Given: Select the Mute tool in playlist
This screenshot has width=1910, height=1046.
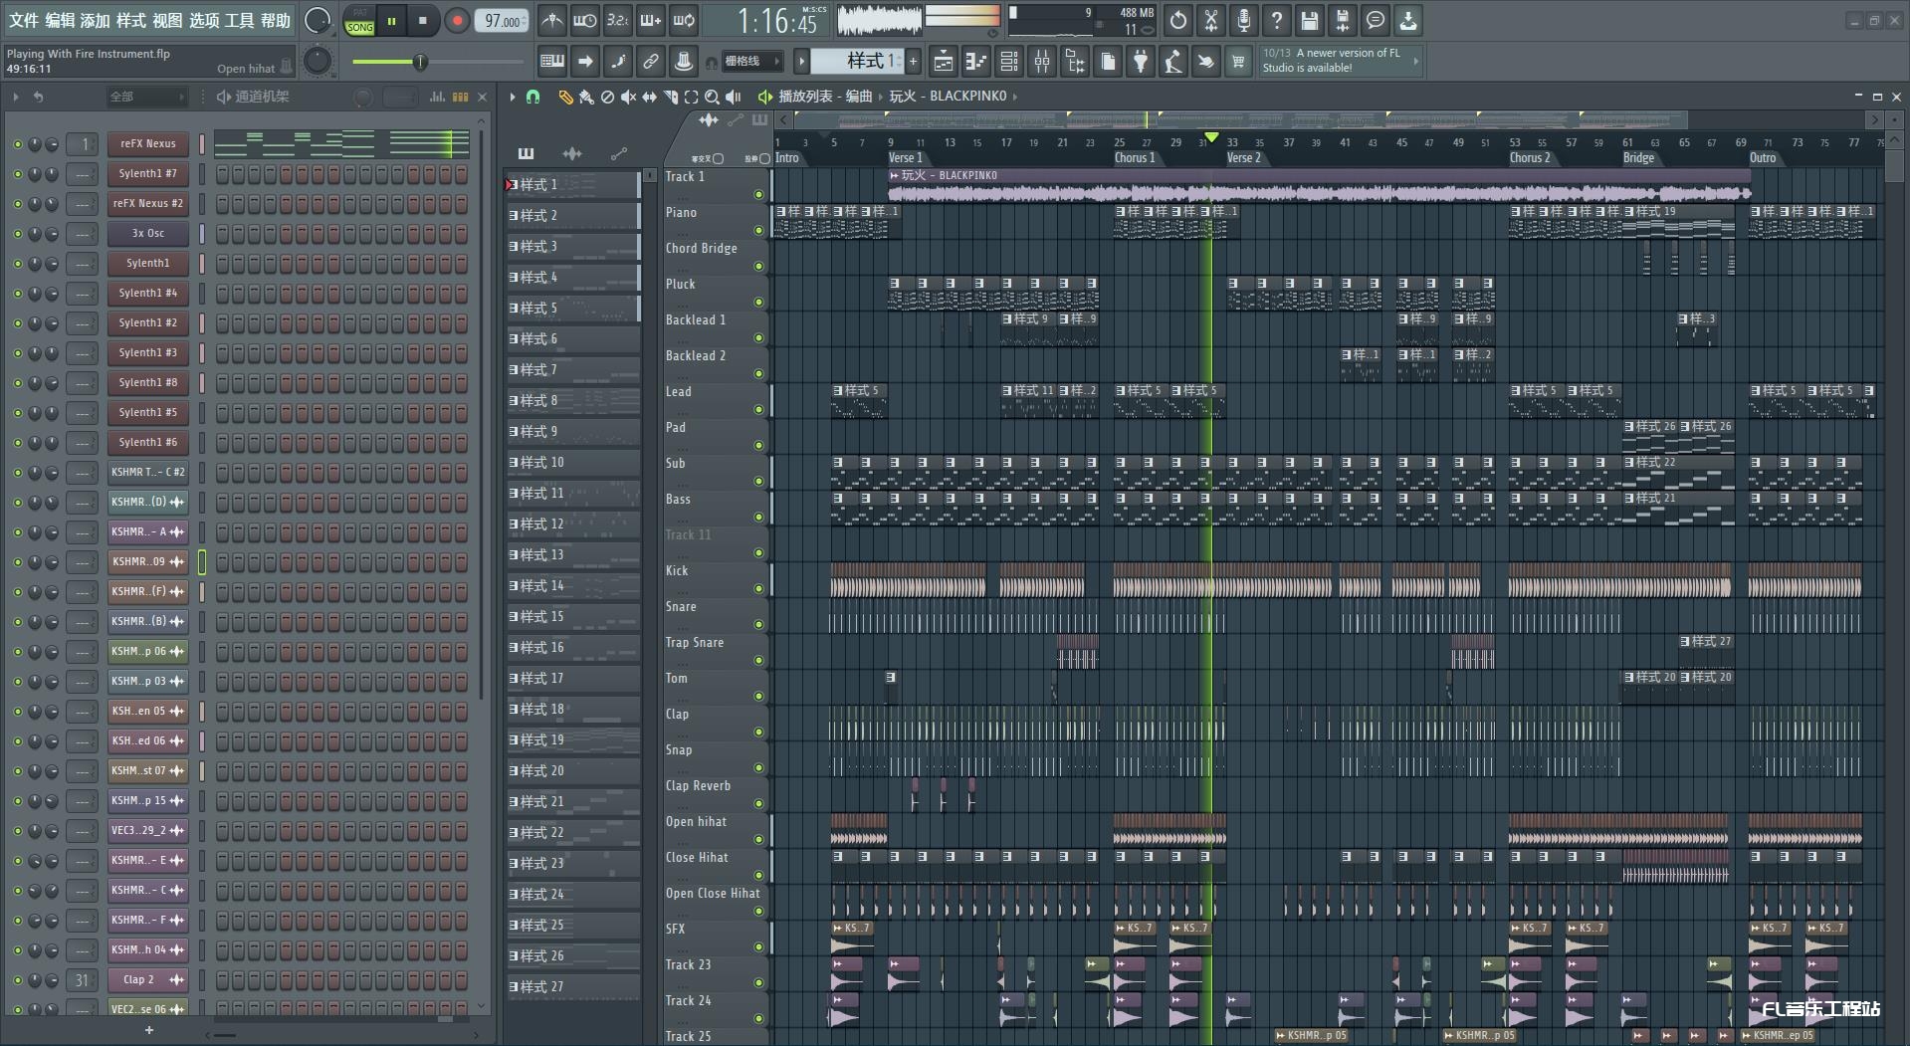Looking at the screenshot, I should 628,97.
